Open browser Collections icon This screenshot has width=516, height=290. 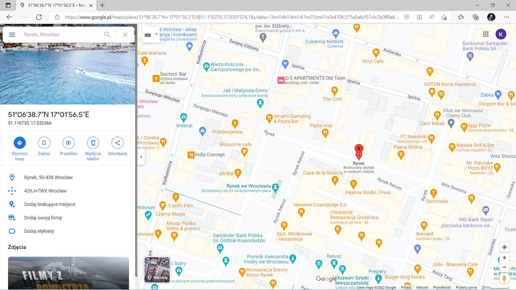click(476, 17)
